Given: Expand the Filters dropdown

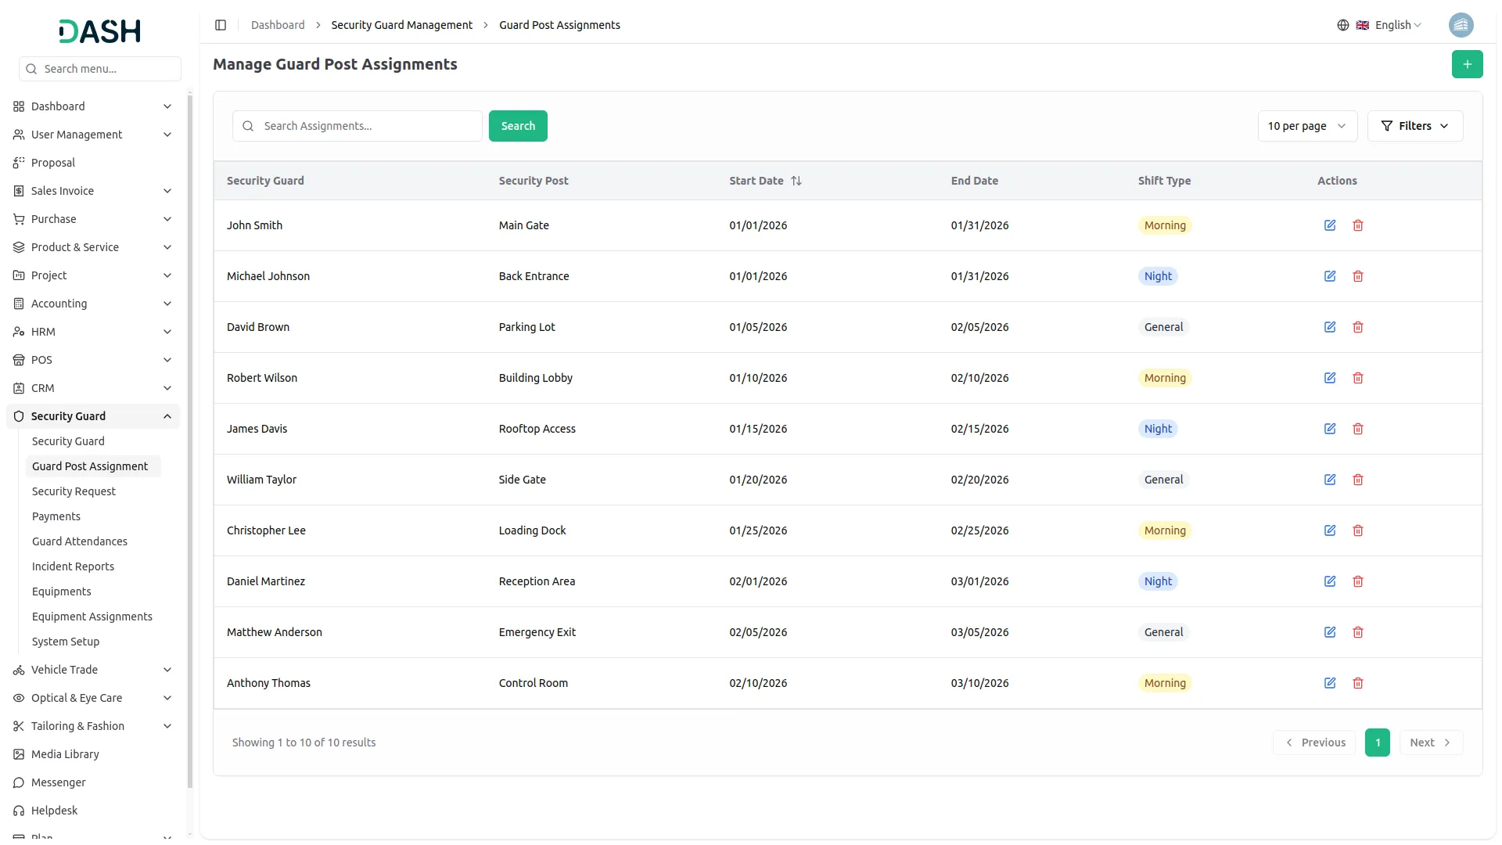Looking at the screenshot, I should coord(1414,126).
